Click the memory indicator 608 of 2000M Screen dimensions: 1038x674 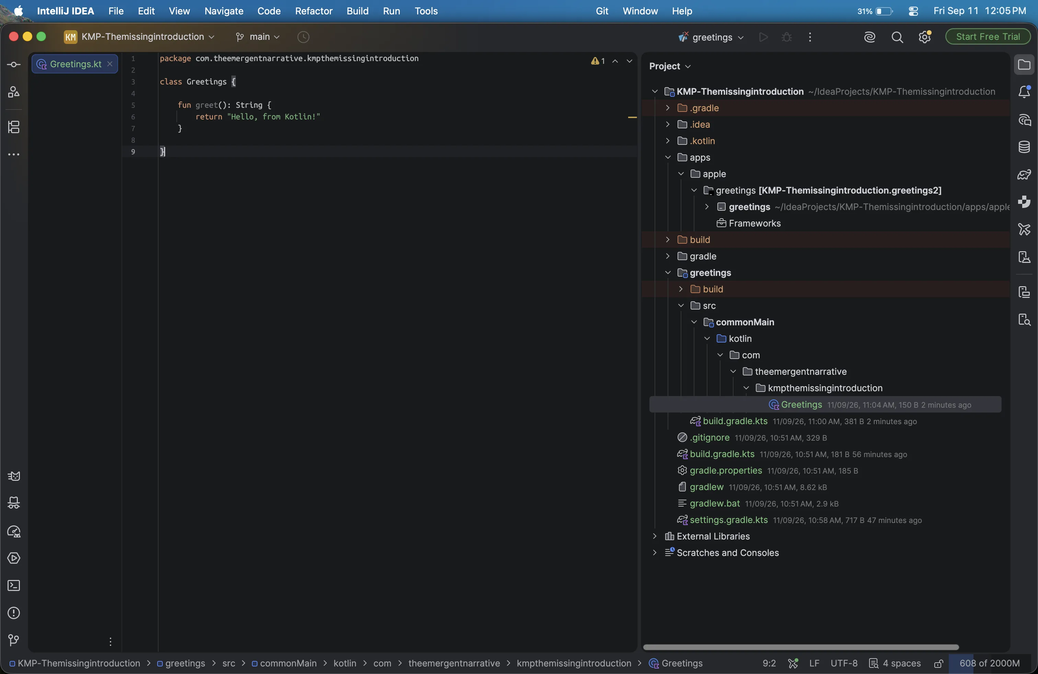(x=990, y=663)
